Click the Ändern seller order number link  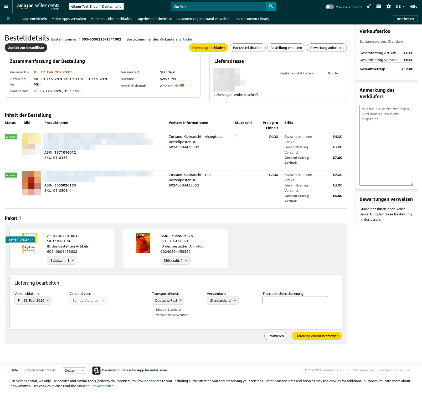(188, 39)
